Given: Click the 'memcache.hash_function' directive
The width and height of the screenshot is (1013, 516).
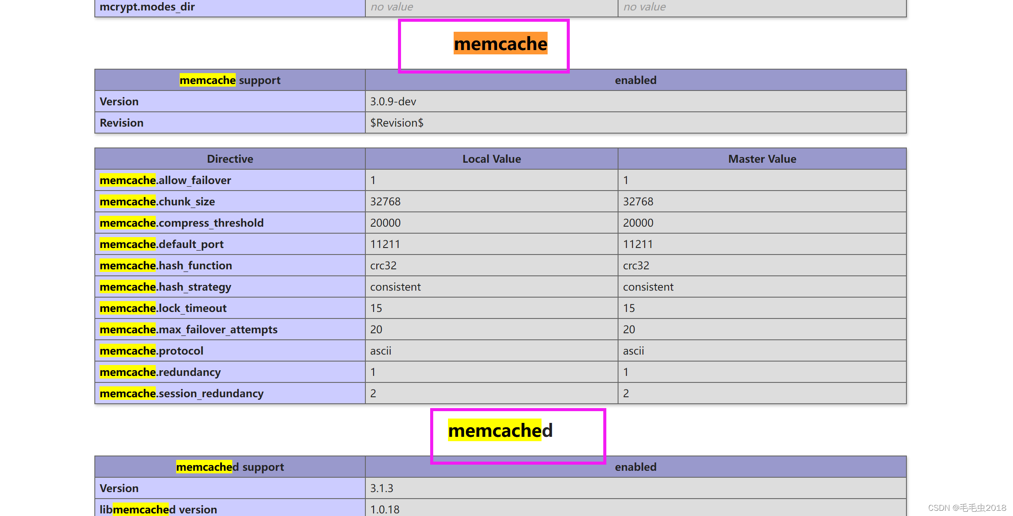Looking at the screenshot, I should click(166, 265).
